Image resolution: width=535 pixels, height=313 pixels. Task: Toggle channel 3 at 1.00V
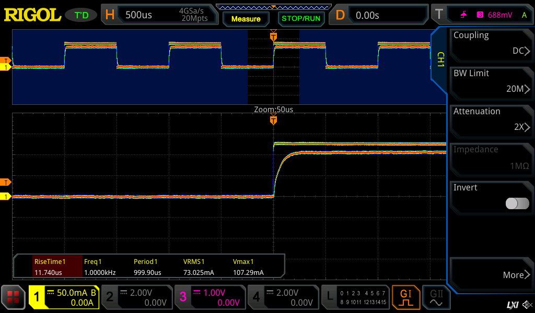click(210, 297)
